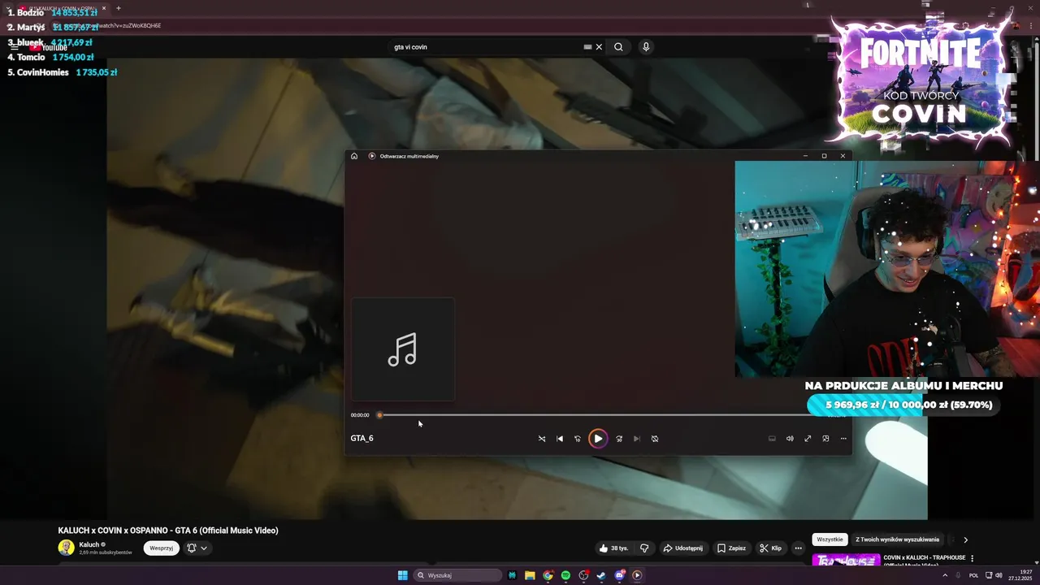Go to media player home icon

tap(354, 156)
